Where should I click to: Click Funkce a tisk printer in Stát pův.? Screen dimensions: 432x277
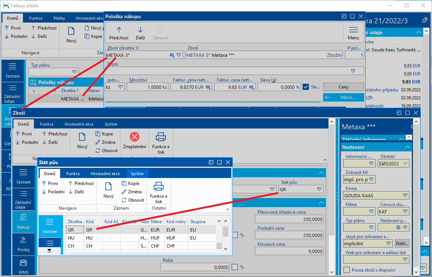158,186
